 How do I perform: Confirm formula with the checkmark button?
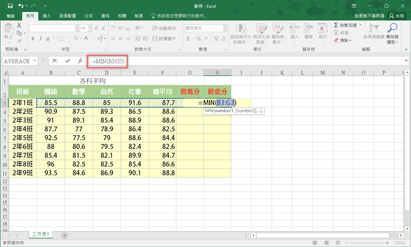pyautogui.click(x=67, y=61)
